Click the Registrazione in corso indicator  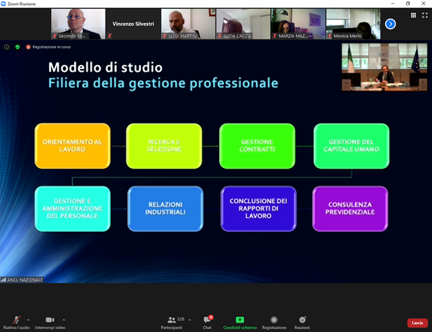[48, 47]
